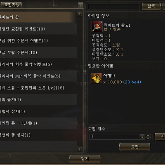This screenshot has height=165, width=165.
Task: Increase exchange quantity with up arrow
Action: [x=148, y=135]
